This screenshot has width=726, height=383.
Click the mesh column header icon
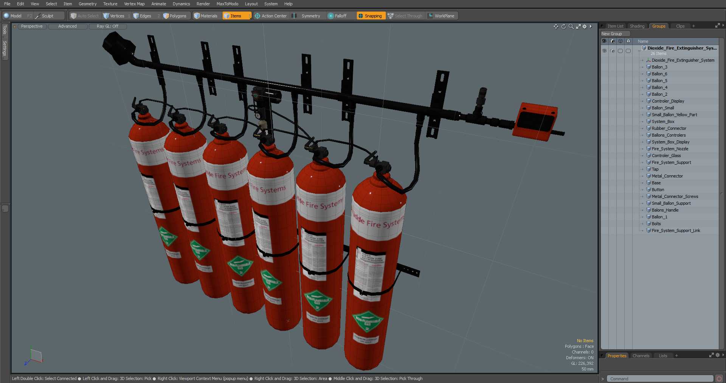point(628,41)
